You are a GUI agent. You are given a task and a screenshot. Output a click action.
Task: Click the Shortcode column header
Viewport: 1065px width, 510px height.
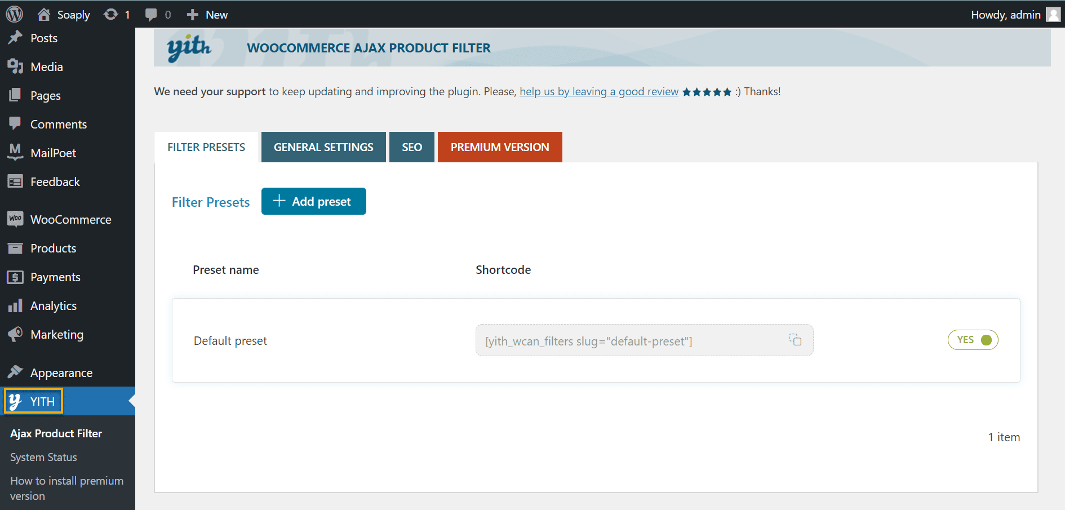pos(503,269)
